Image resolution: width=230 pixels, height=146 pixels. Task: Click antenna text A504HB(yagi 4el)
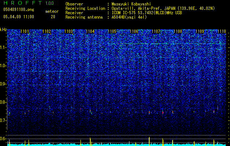(129, 17)
